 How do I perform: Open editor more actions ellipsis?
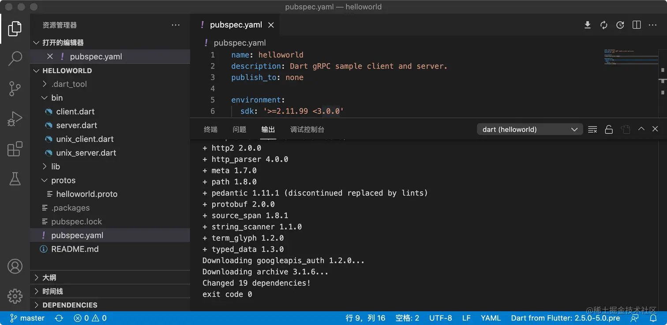653,25
